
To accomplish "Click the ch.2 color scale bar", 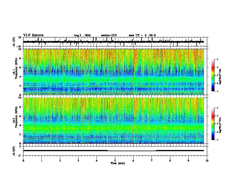I will click(213, 124).
